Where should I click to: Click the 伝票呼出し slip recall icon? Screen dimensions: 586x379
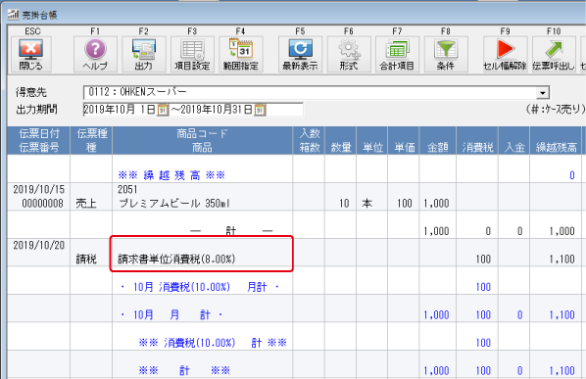tap(554, 54)
